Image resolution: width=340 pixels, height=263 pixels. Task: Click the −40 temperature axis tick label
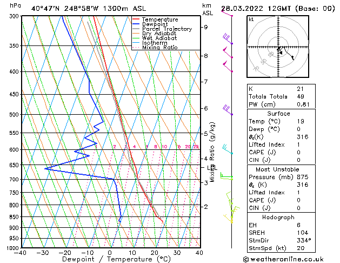(x=20, y=253)
